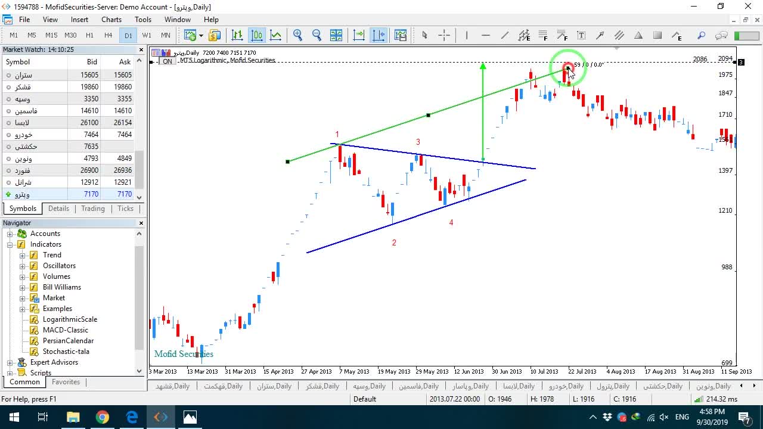
Task: Zoom in on the chart
Action: [298, 35]
